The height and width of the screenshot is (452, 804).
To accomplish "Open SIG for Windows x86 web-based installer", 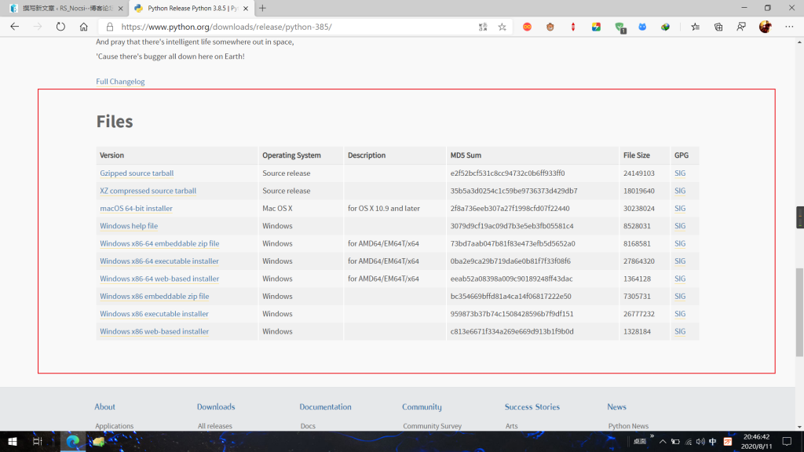I will click(680, 332).
